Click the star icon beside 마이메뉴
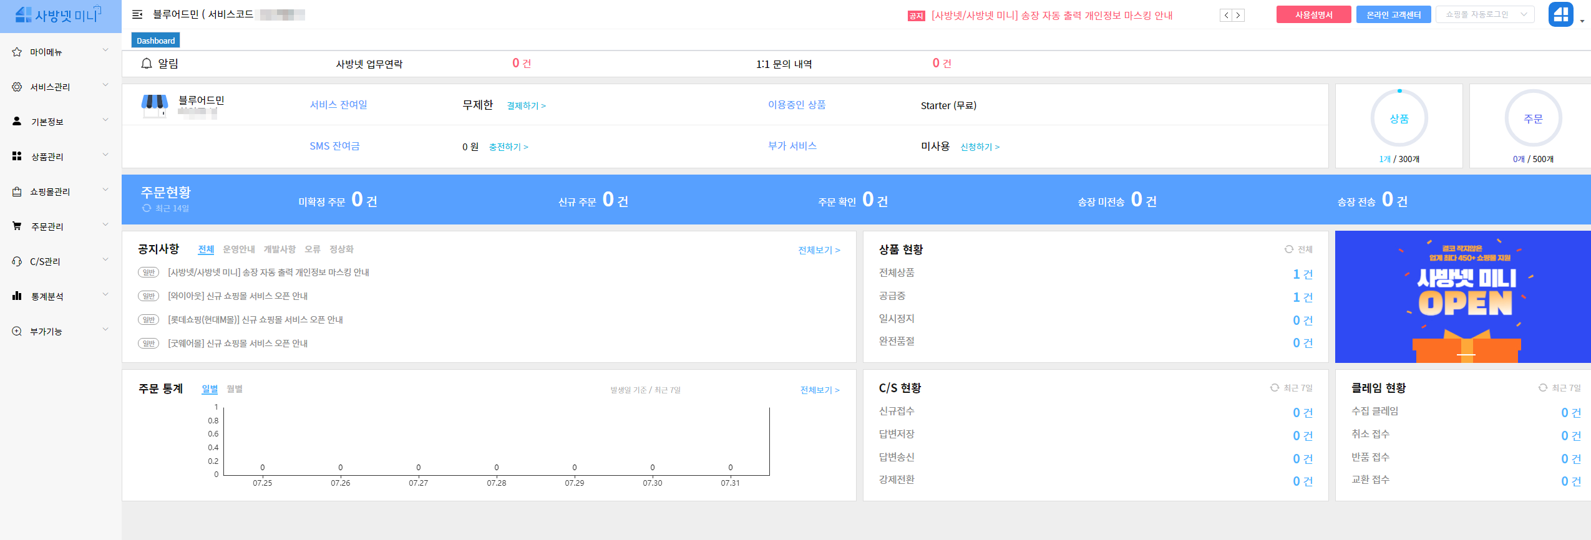1591x540 pixels. click(x=17, y=52)
